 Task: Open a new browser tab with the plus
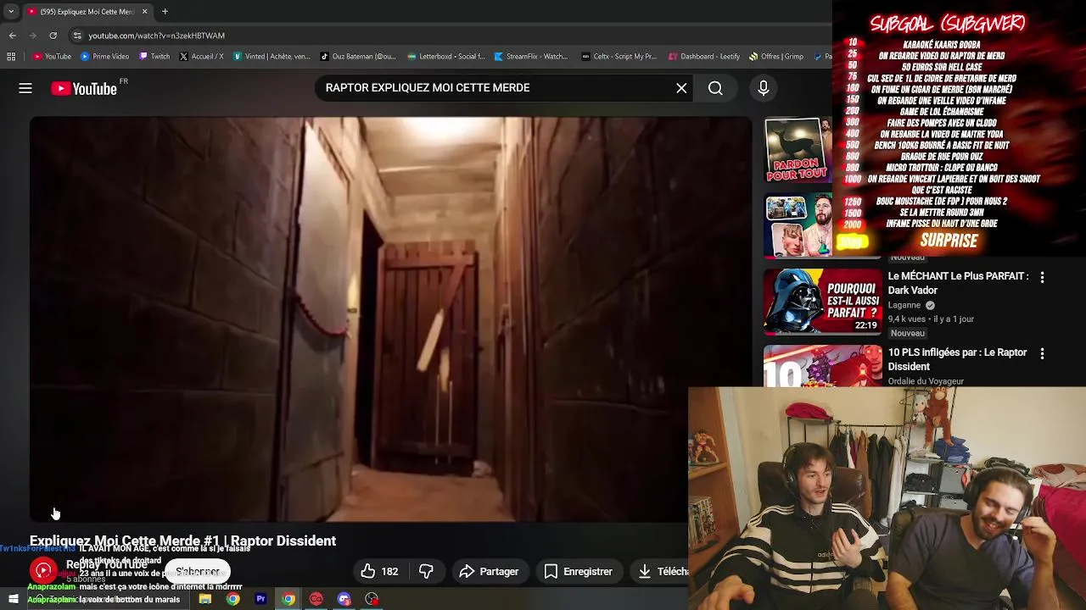165,12
